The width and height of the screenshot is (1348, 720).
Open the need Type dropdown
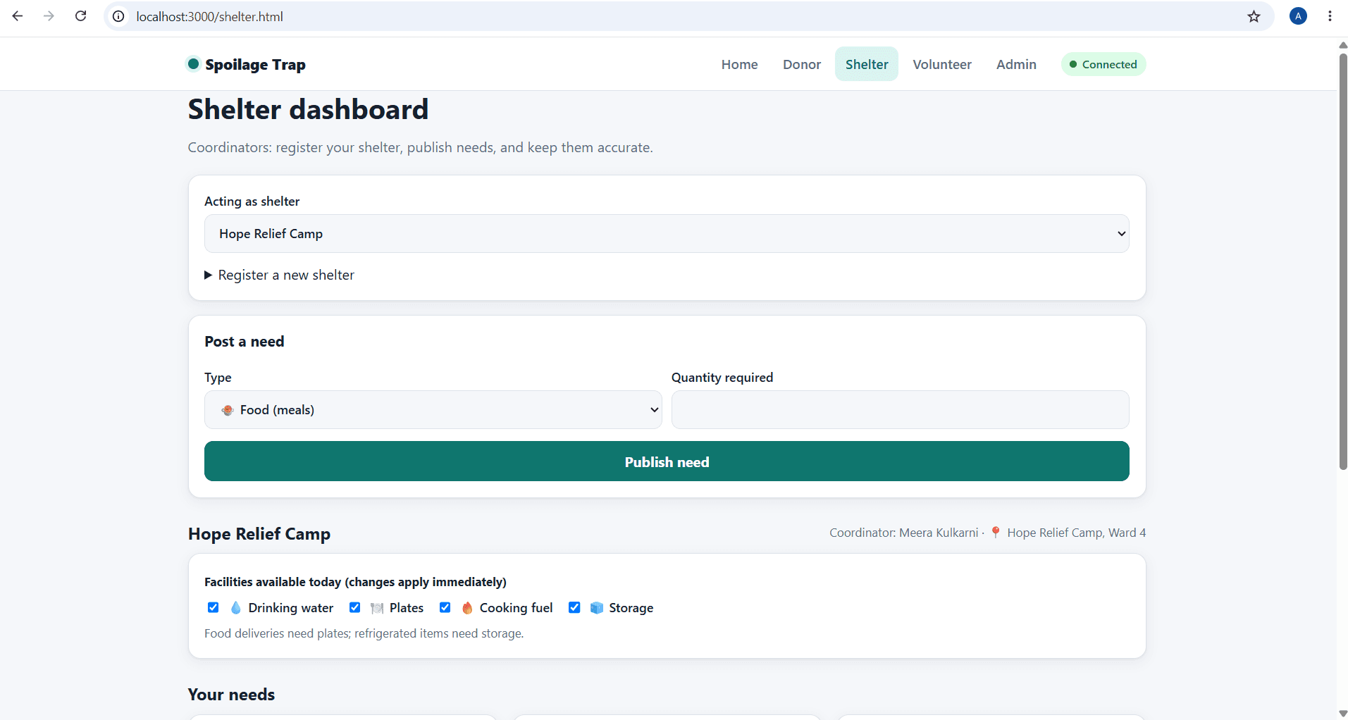pos(433,409)
